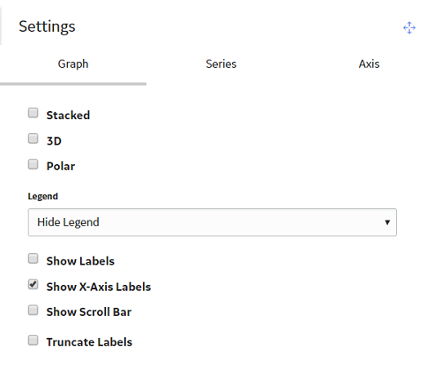Click the Settings panel title
This screenshot has height=374, width=441.
click(47, 26)
